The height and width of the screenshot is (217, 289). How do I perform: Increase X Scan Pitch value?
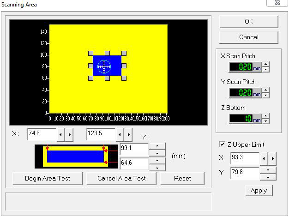(265, 64)
